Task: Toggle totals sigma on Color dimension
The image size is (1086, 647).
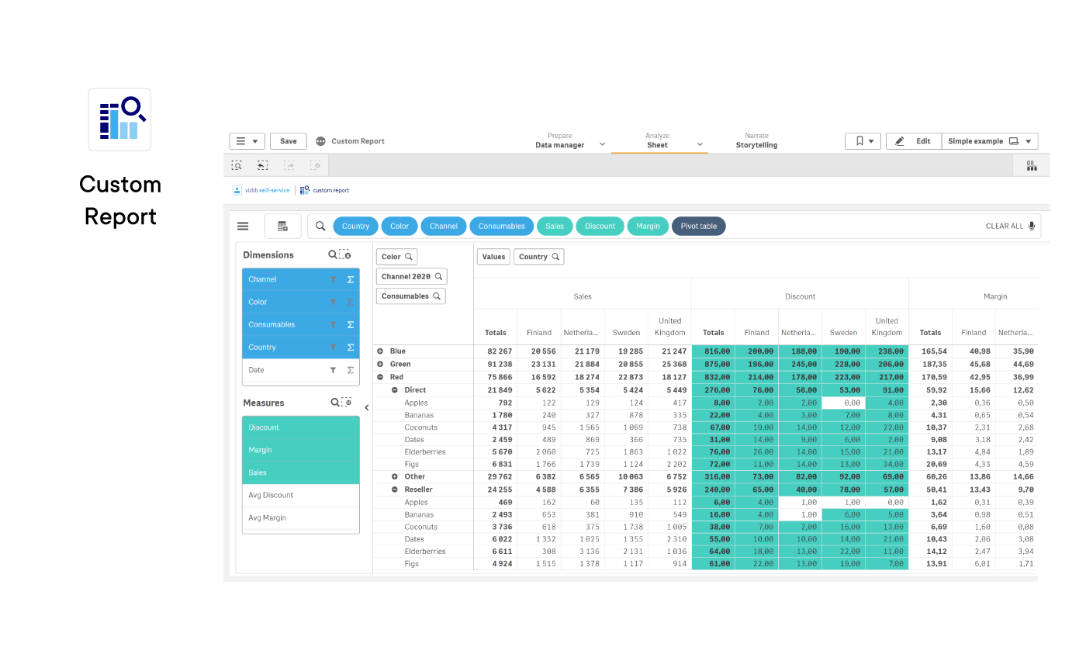Action: coord(351,302)
